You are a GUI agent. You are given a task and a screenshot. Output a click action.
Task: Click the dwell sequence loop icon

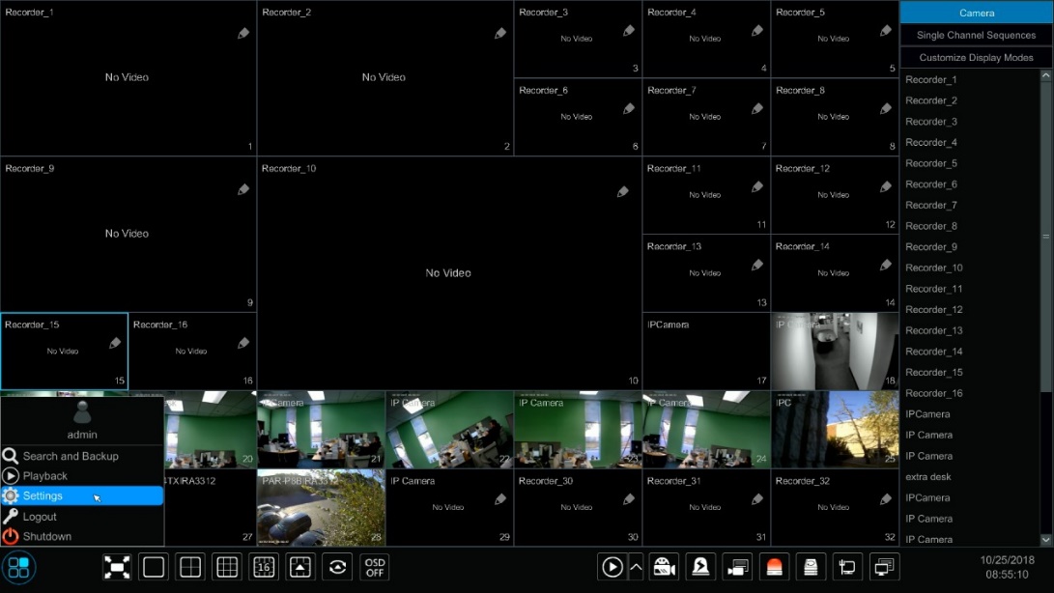point(337,567)
